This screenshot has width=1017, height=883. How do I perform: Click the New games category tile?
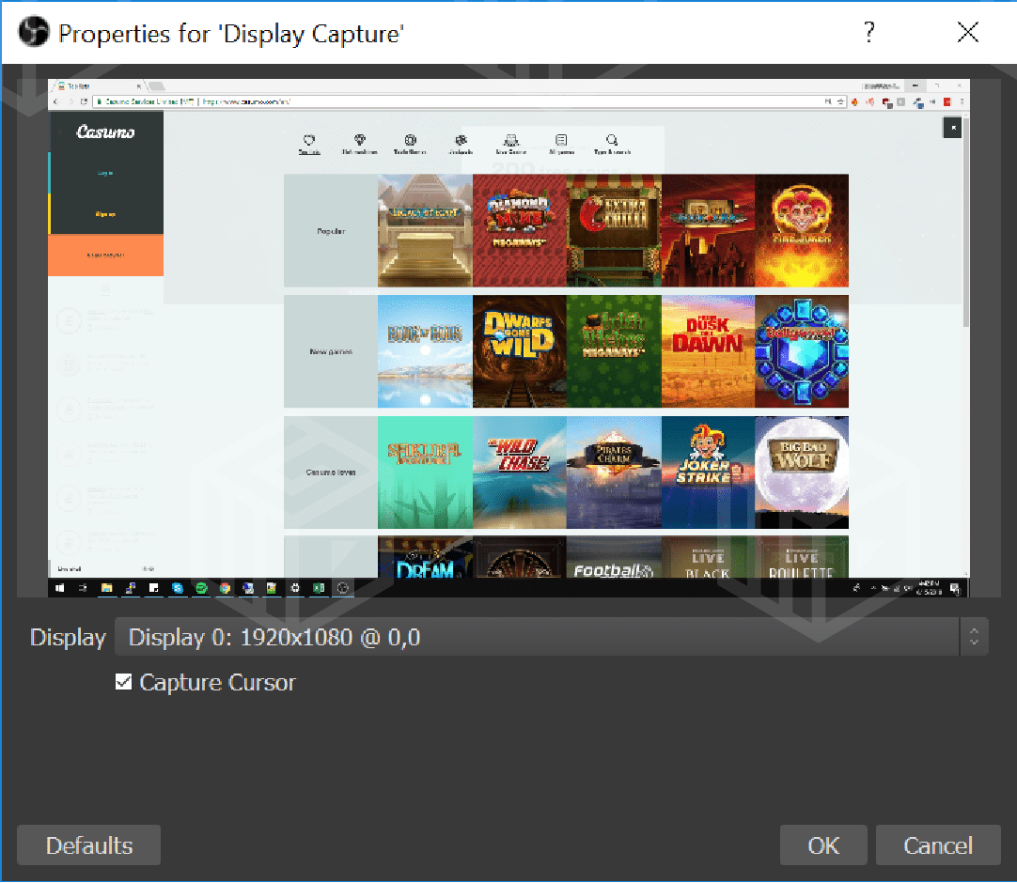point(331,351)
